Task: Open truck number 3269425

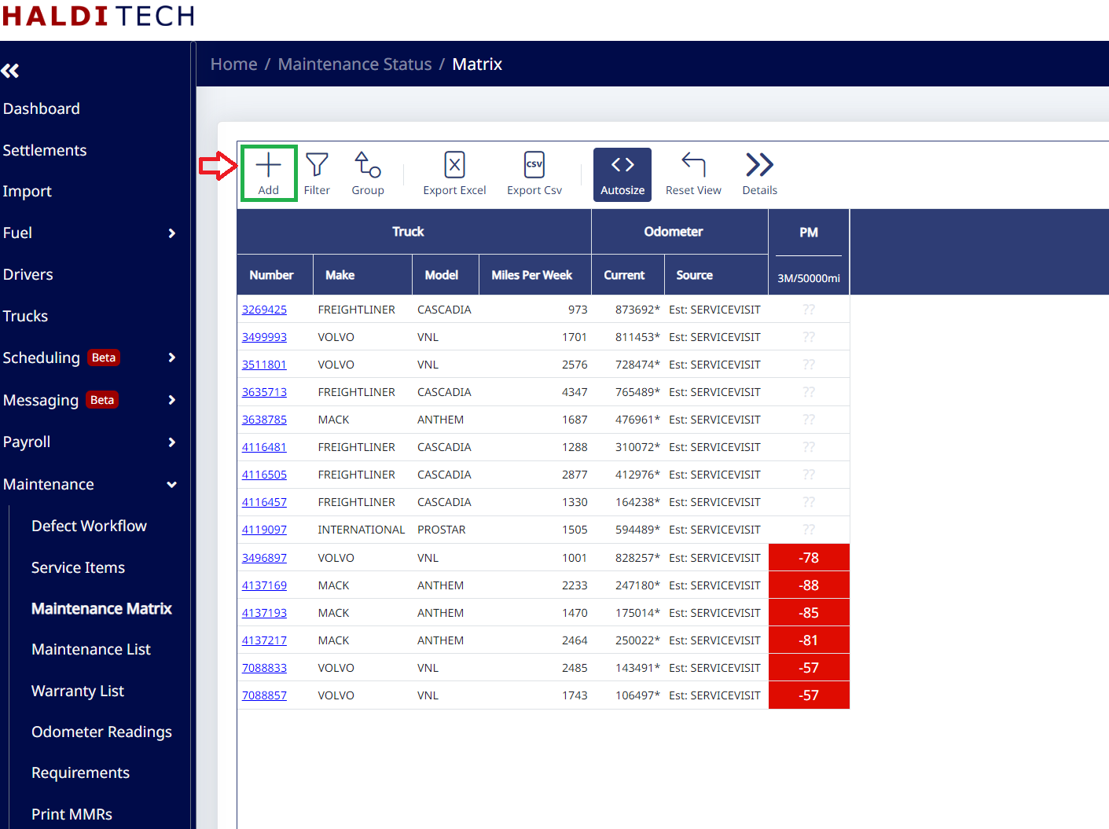Action: point(264,310)
